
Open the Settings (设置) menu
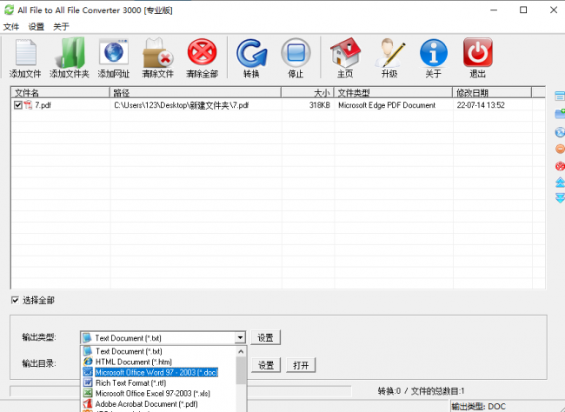[x=36, y=27]
